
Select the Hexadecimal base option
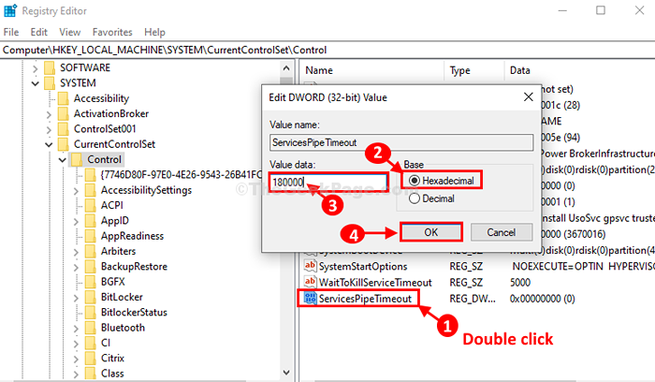point(442,181)
